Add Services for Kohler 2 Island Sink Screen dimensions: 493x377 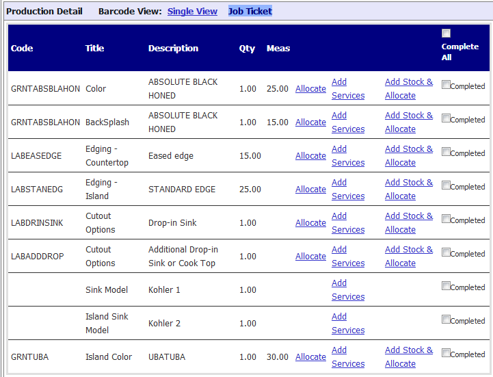(347, 324)
